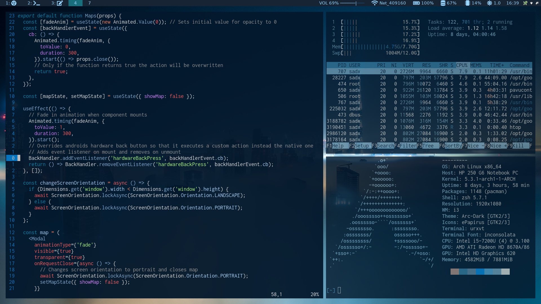The height and width of the screenshot is (304, 541).
Task: Click F4 Filter in htop
Action: tap(405, 146)
